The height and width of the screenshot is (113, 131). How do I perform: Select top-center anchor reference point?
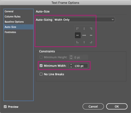pyautogui.click(x=84, y=29)
